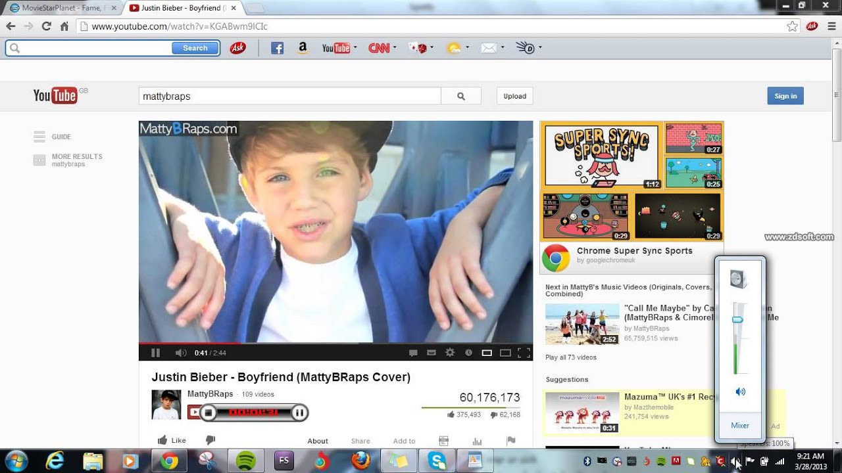Click the Upload button

pyautogui.click(x=514, y=96)
